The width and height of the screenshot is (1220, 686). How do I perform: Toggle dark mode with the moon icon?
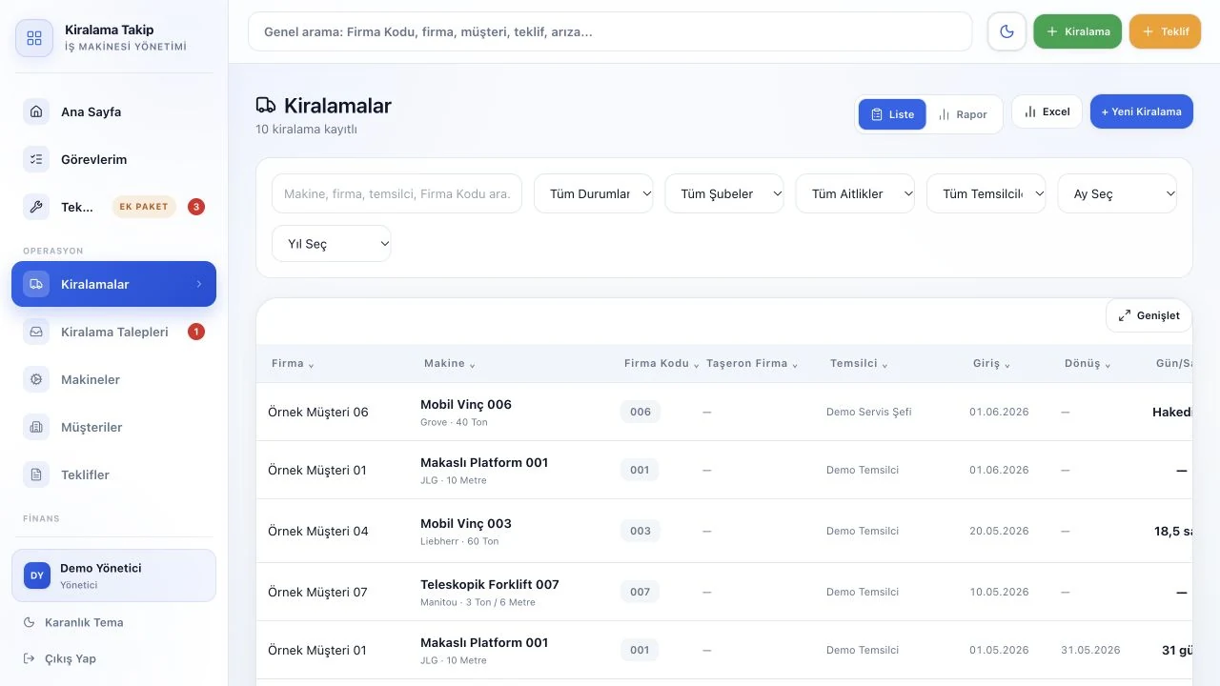tap(1006, 31)
